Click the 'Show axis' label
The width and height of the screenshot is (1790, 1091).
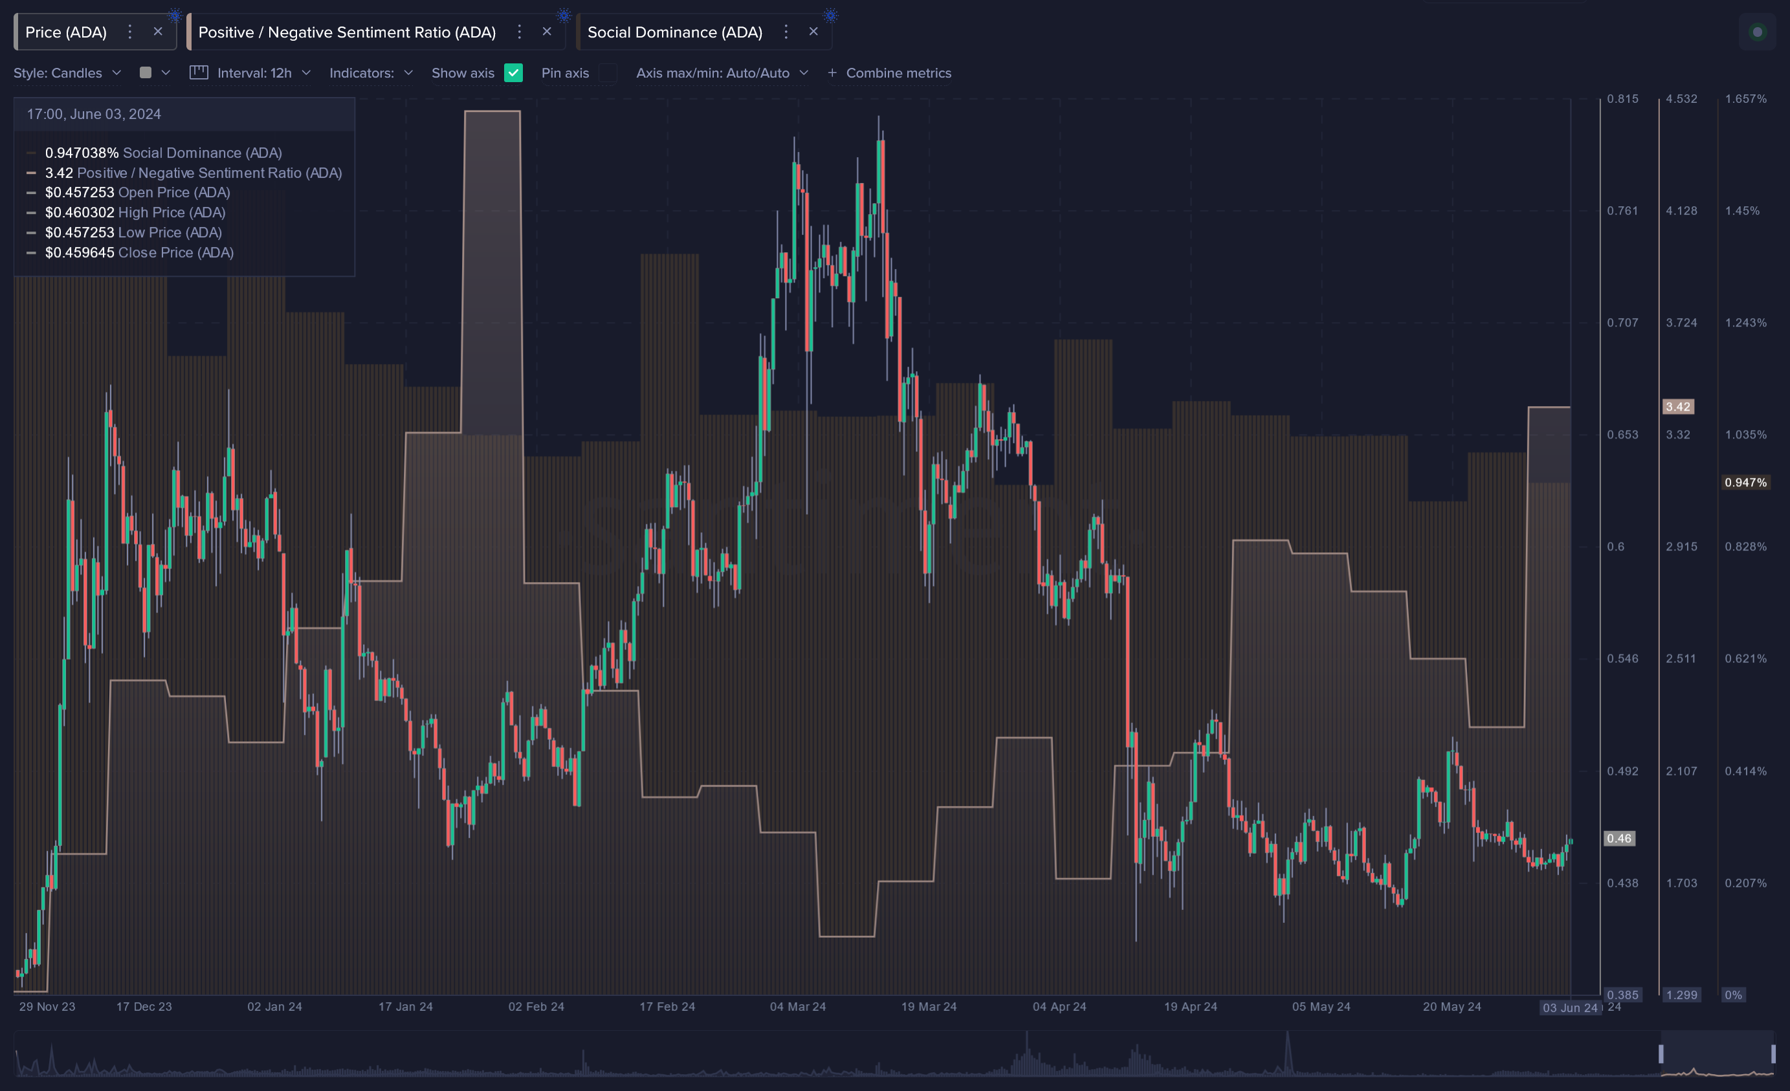coord(463,73)
